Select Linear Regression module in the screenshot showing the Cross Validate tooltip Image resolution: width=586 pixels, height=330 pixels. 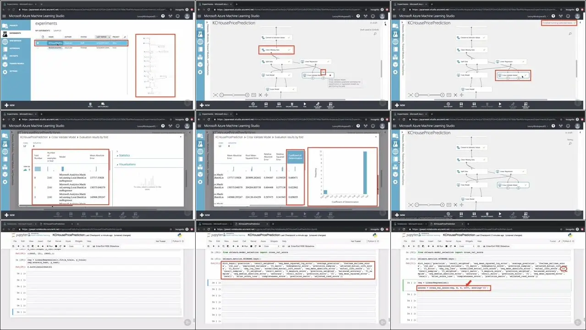(316, 61)
